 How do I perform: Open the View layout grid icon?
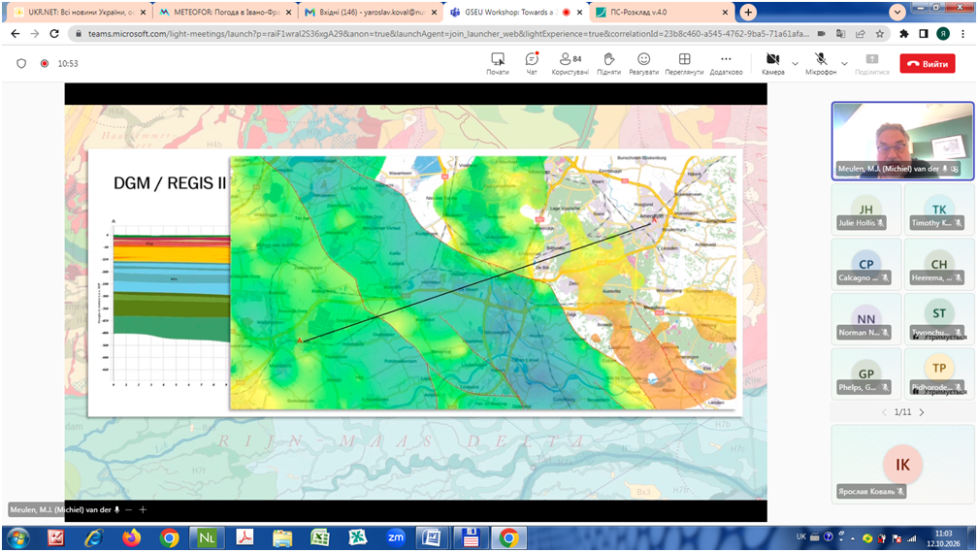coord(684,64)
